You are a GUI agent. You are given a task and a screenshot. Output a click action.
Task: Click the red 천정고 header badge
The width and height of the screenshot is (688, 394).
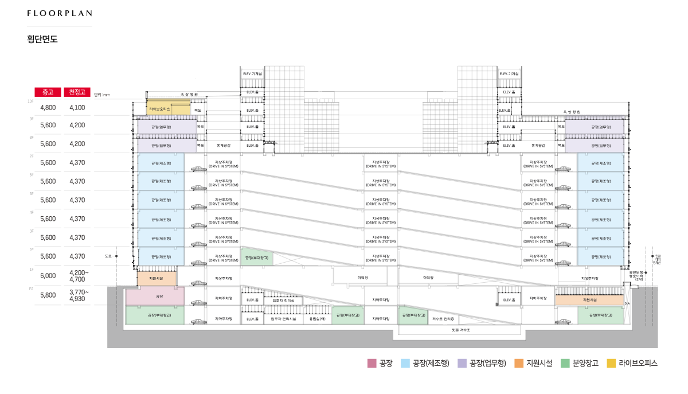pos(77,92)
